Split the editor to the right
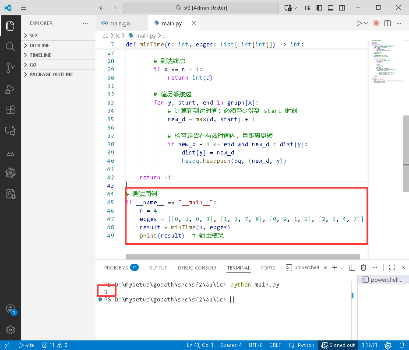The height and width of the screenshot is (350, 409). pyautogui.click(x=388, y=23)
